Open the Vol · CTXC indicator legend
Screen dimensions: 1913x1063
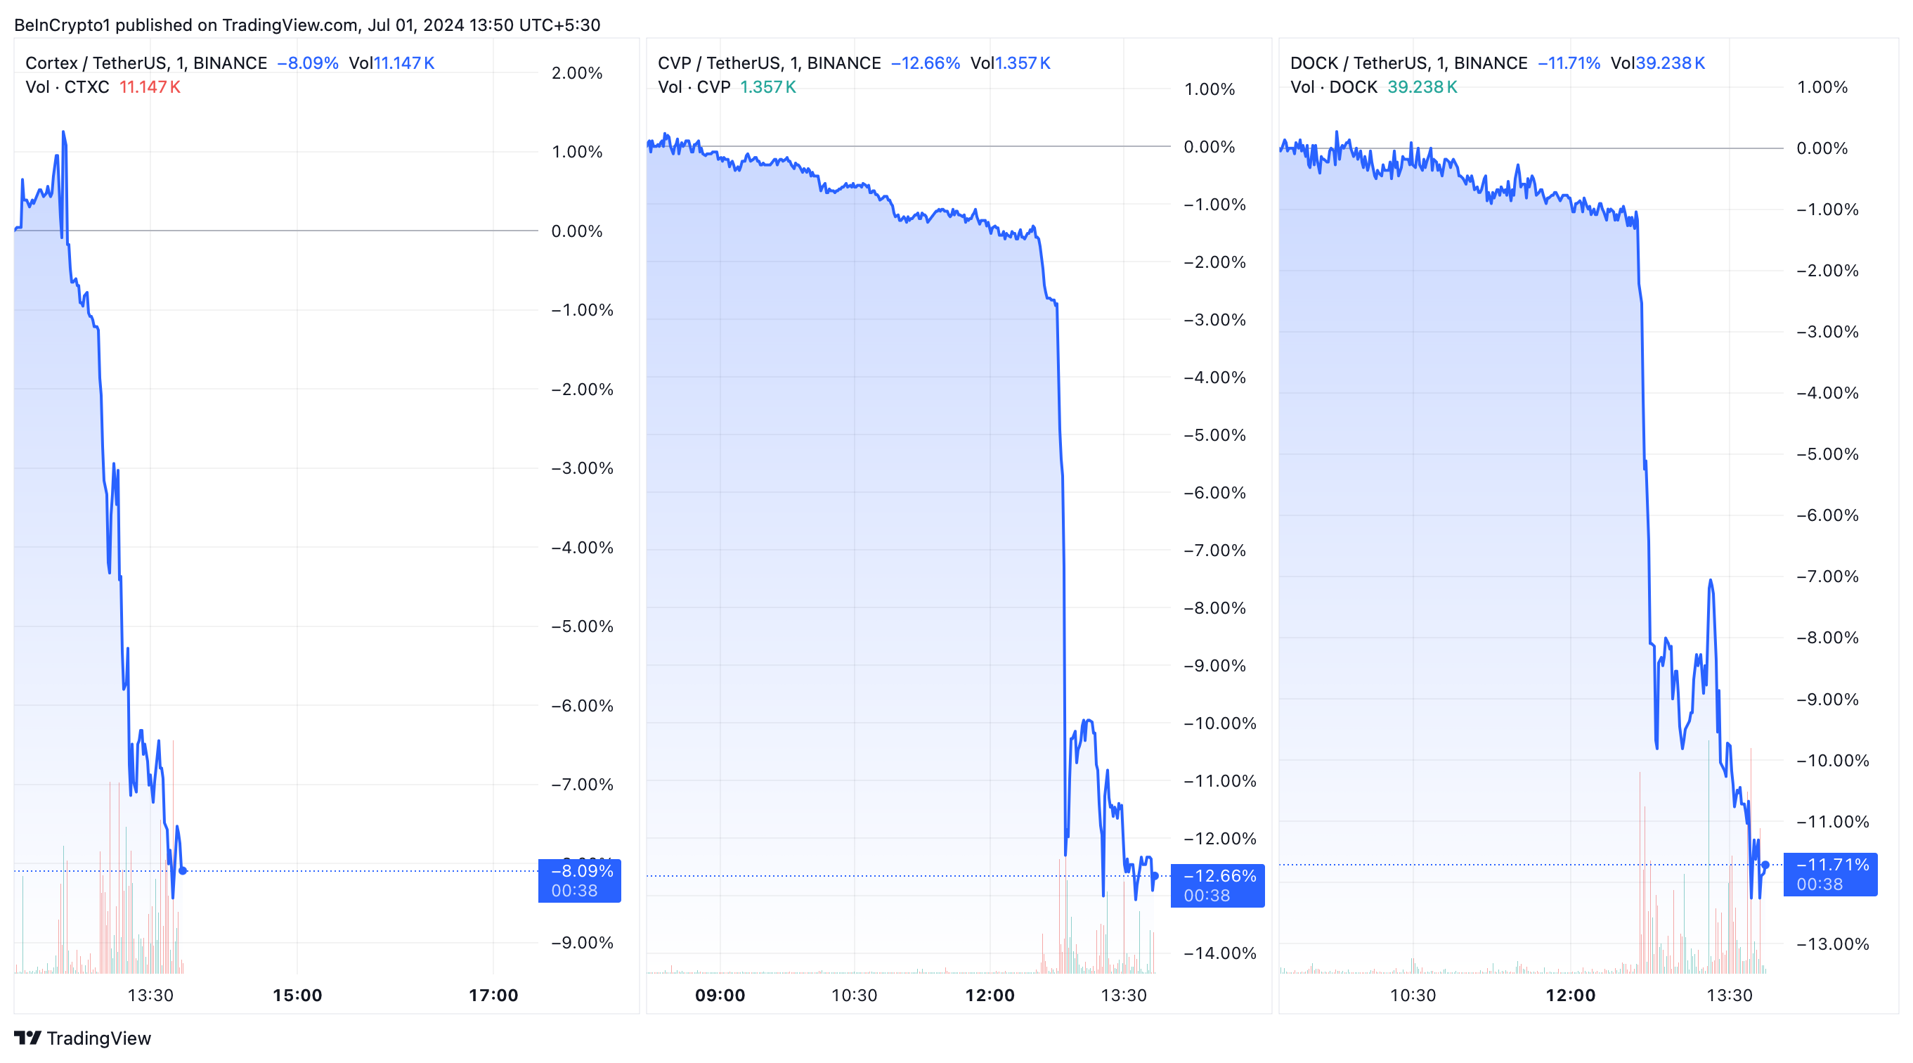point(103,87)
